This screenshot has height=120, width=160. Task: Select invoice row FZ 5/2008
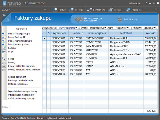pos(75,54)
